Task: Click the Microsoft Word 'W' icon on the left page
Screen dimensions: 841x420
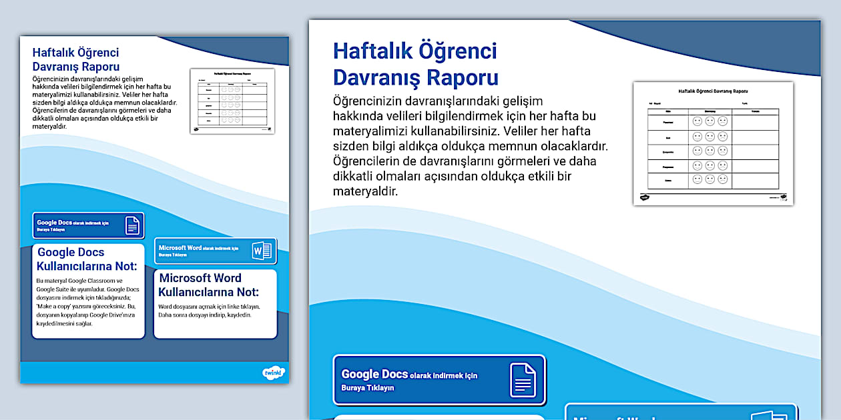Action: (262, 251)
